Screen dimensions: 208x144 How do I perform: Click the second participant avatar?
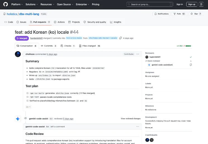coord(152,140)
